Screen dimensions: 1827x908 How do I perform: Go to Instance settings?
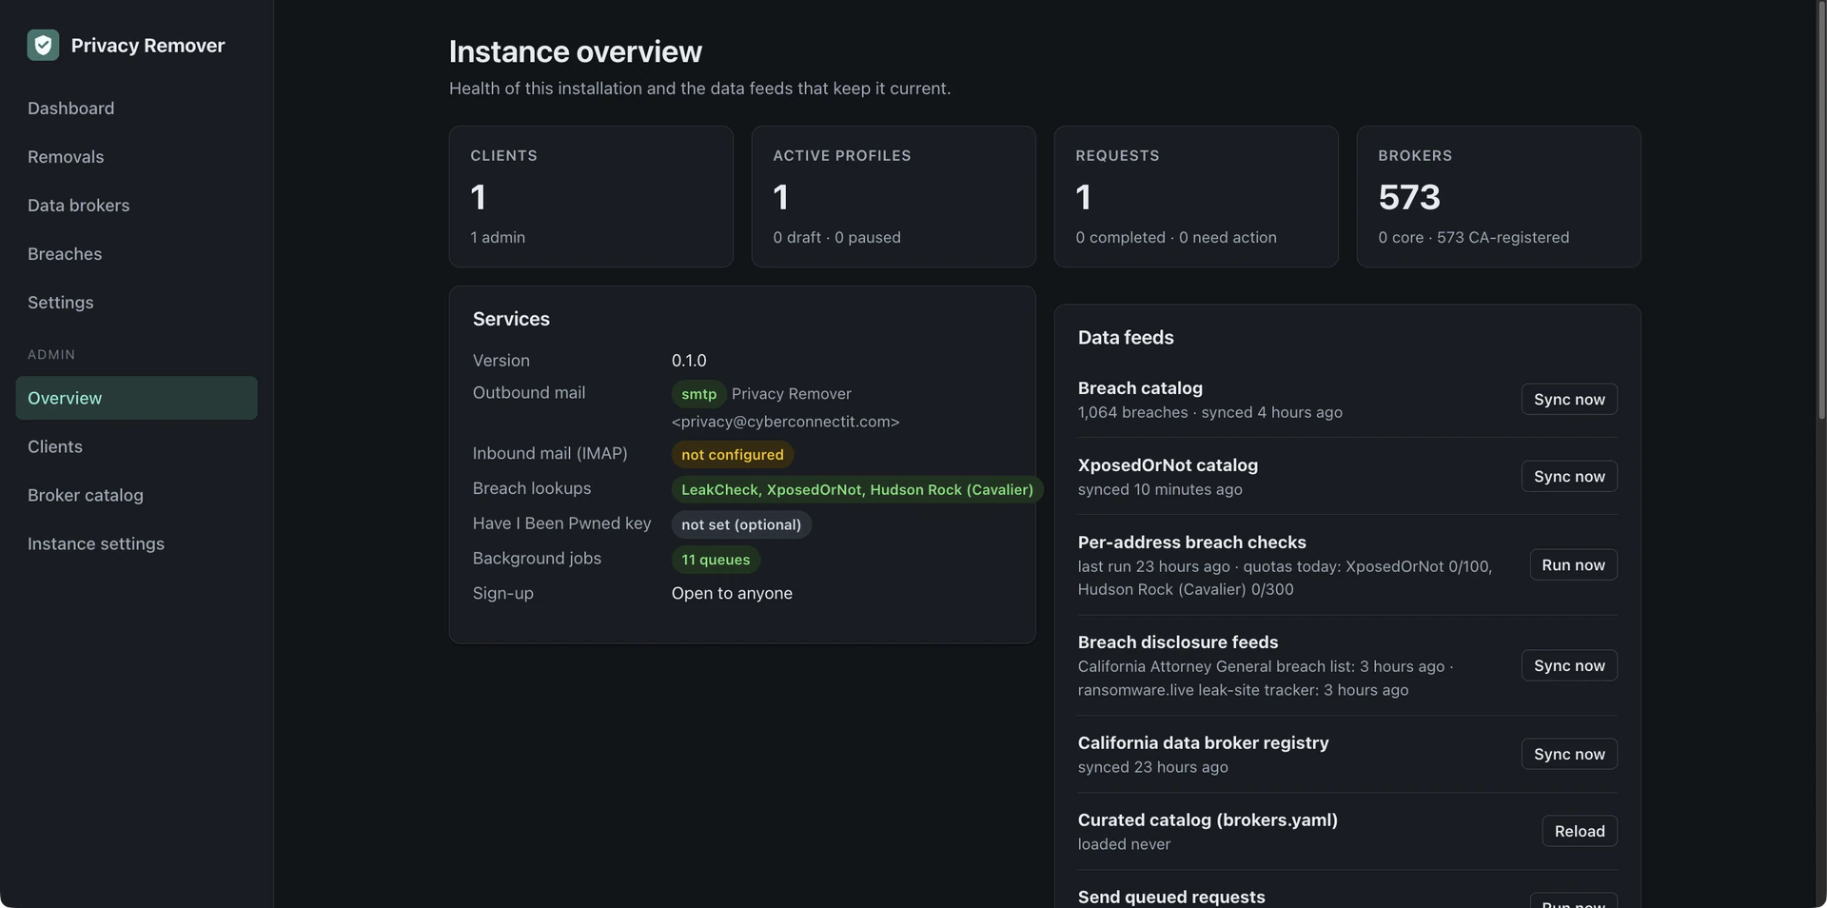coord(96,543)
